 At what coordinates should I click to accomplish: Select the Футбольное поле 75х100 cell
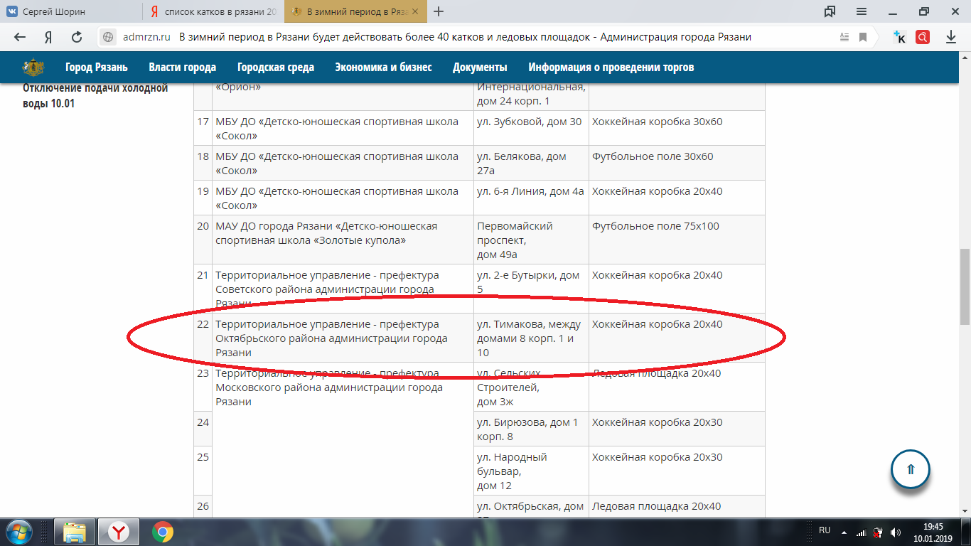(677, 240)
